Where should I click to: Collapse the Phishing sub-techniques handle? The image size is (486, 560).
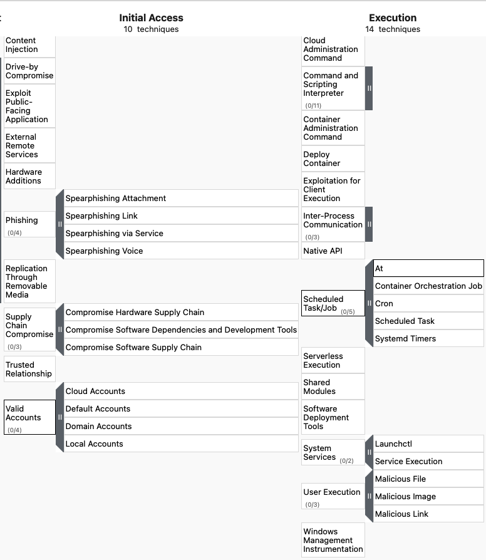[x=59, y=224]
